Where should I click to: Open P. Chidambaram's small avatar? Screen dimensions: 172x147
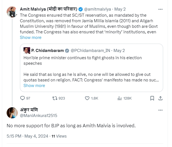(x=27, y=51)
